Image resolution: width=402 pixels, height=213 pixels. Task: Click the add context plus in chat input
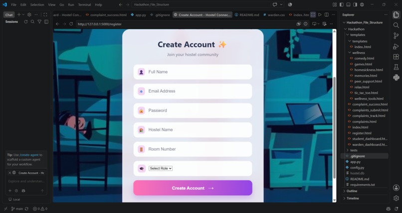10,191
